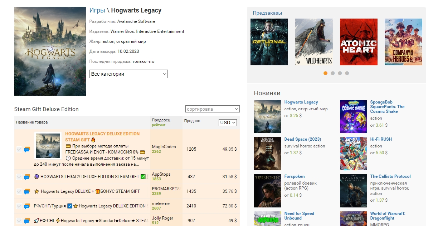Click the MagicCodes rating 2262
Image resolution: width=433 pixels, height=226 pixels.
pyautogui.click(x=156, y=151)
